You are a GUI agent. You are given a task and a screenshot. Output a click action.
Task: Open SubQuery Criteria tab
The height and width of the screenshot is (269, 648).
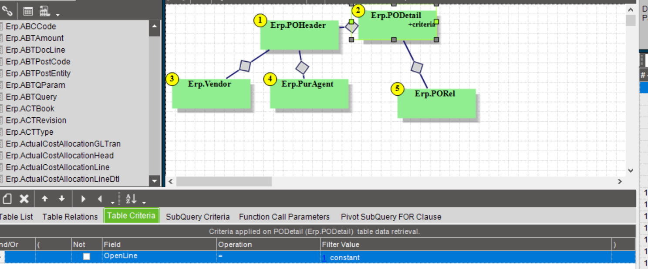click(x=198, y=216)
